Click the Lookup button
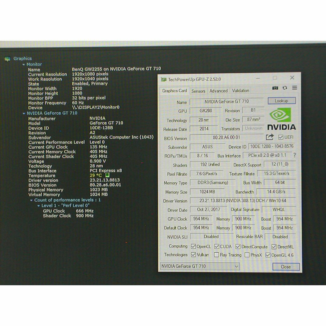This screenshot has width=326, height=326. (x=282, y=101)
